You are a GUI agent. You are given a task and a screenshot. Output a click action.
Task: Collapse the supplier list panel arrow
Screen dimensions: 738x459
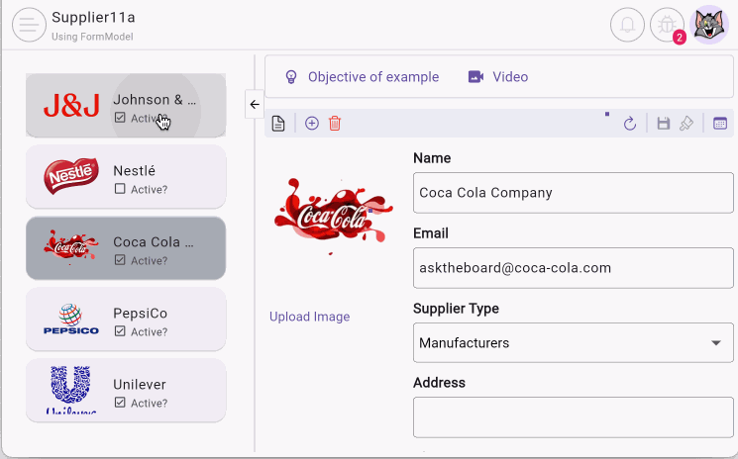tap(254, 104)
